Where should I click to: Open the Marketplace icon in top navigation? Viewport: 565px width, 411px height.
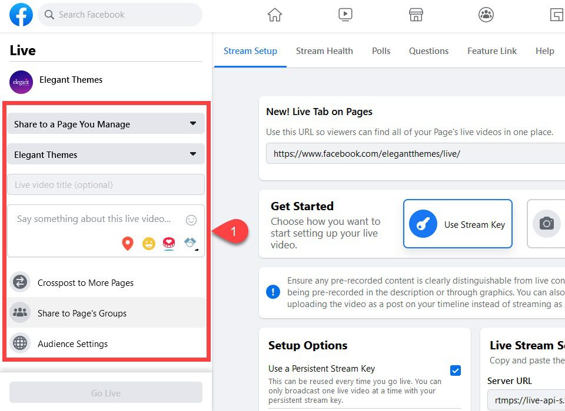pyautogui.click(x=416, y=15)
